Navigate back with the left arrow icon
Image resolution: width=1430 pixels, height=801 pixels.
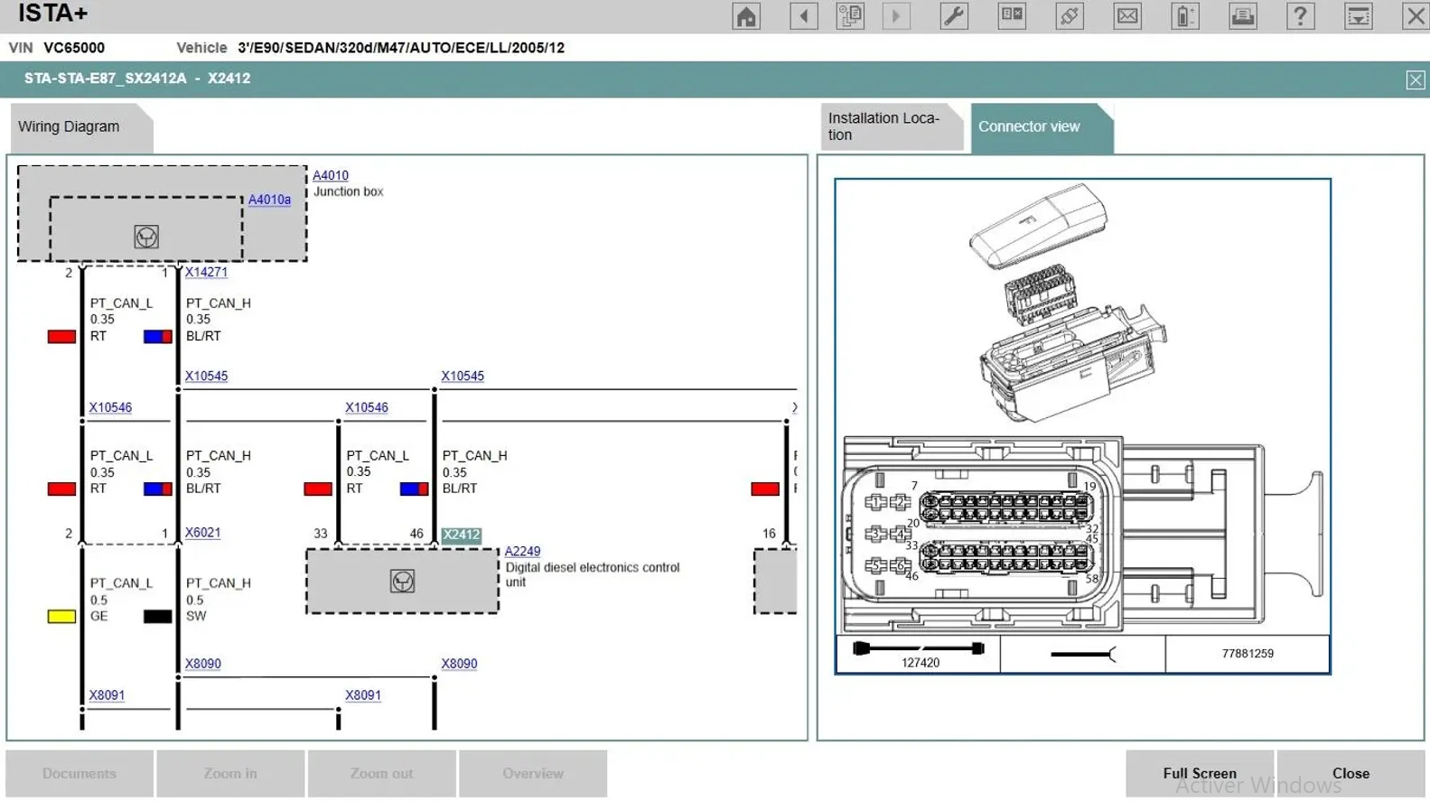[x=803, y=16]
